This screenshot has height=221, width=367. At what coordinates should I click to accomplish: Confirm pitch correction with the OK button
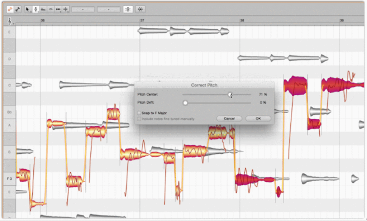point(258,118)
